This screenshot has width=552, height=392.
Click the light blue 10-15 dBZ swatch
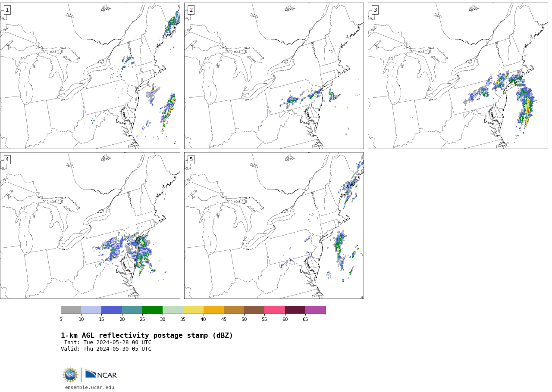[x=91, y=310]
